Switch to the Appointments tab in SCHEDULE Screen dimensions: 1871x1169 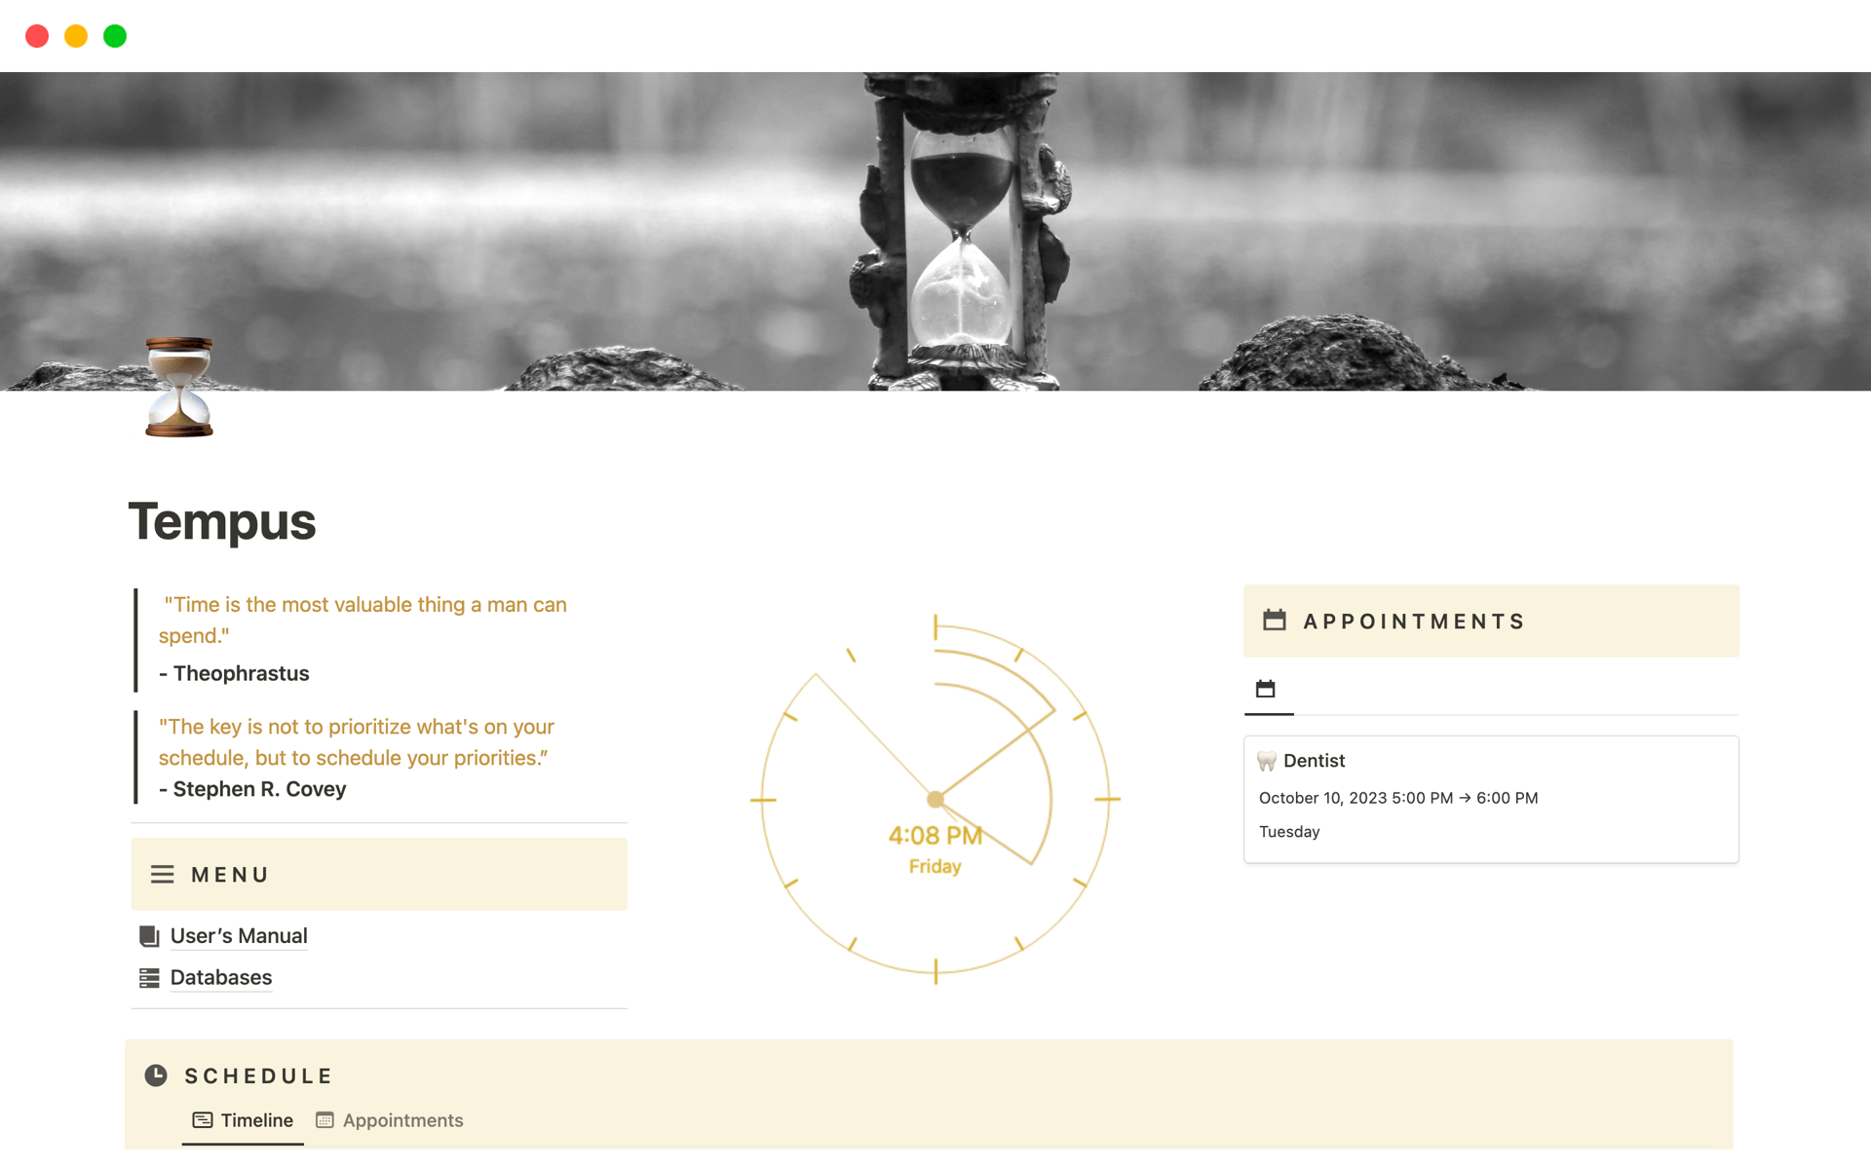[401, 1119]
